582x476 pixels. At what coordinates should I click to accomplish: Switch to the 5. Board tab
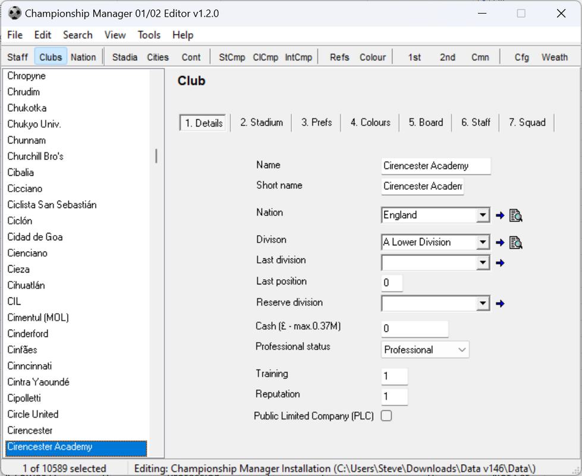pos(426,123)
